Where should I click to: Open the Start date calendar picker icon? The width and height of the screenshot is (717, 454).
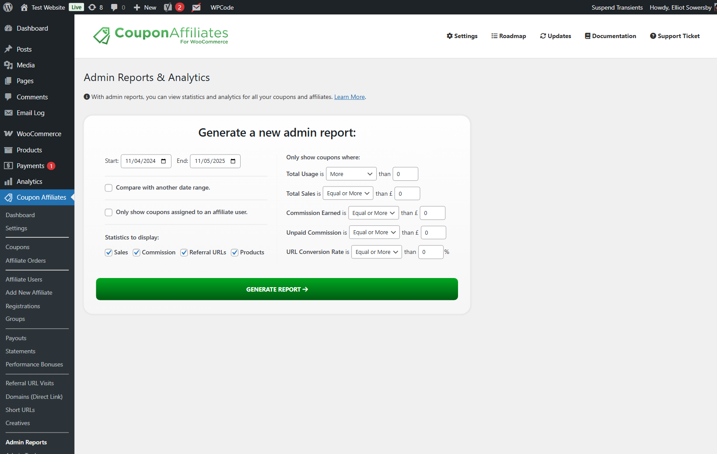click(x=163, y=161)
